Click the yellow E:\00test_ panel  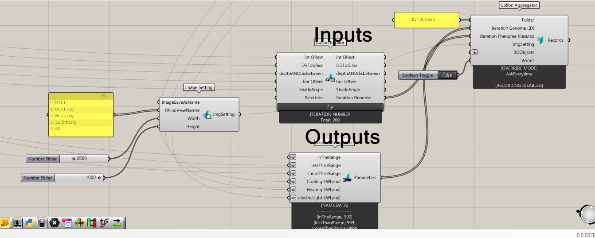(x=426, y=20)
